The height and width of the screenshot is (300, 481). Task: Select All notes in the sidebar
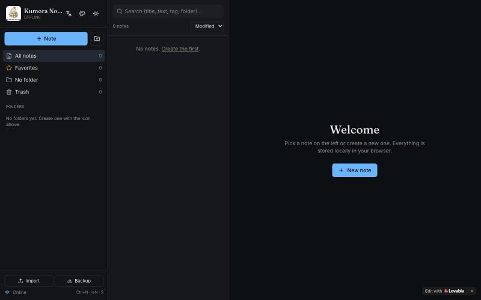click(54, 56)
